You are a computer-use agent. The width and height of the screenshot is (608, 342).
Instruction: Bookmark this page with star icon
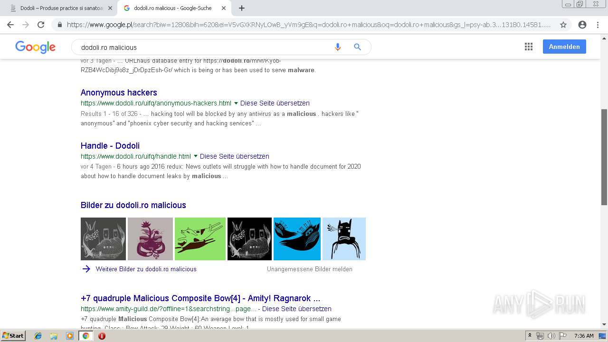[563, 25]
